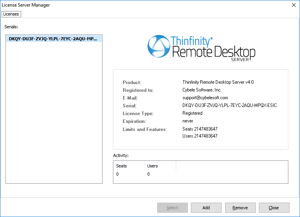Image resolution: width=300 pixels, height=217 pixels.
Task: Select the DKQY-DU3F serial in the list
Action: (54, 39)
